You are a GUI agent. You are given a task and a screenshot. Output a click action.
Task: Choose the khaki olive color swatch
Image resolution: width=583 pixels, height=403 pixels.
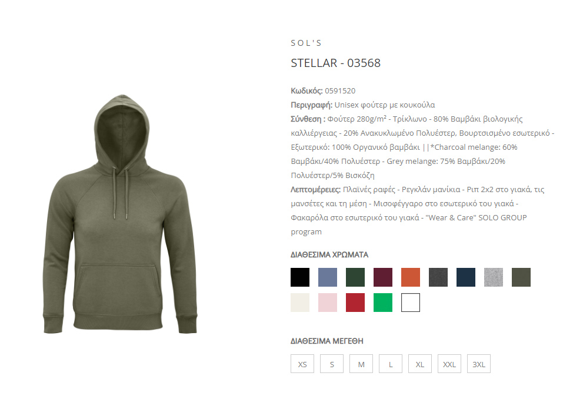pos(521,277)
